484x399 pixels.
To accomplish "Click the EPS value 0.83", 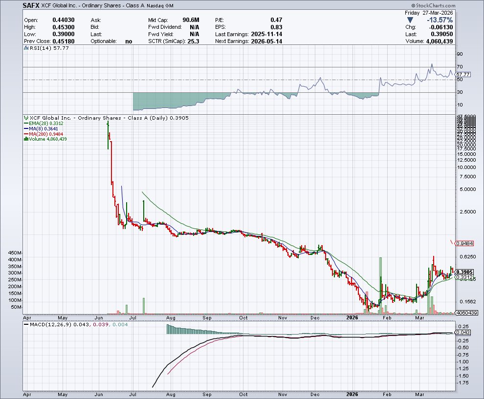I will 276,27.
